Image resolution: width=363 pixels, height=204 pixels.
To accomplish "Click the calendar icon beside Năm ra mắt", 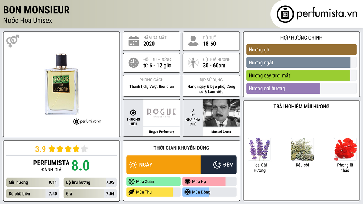I will 134,41.
